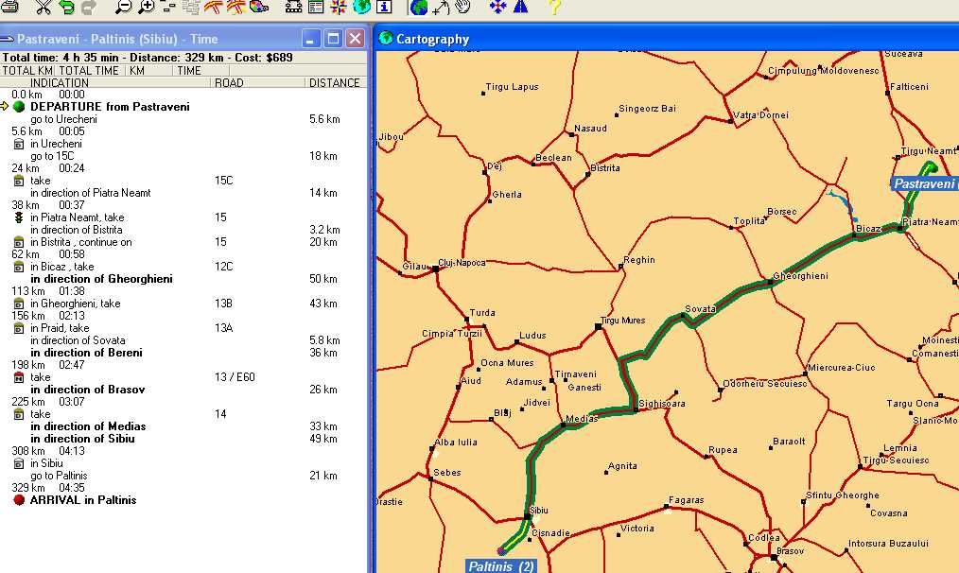This screenshot has height=573, width=959.
Task: Click the INDICATION column header
Action: pyautogui.click(x=60, y=82)
